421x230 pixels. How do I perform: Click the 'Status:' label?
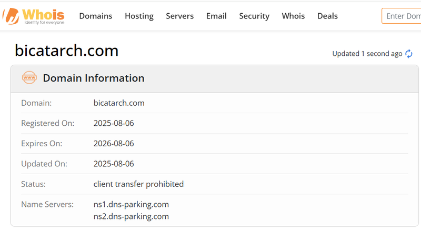33,184
